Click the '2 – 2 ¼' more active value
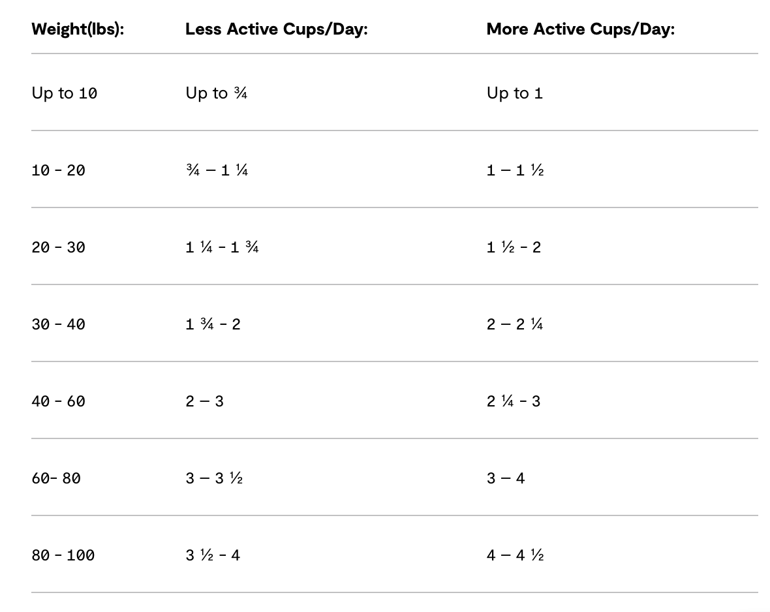The width and height of the screenshot is (770, 612). [515, 324]
